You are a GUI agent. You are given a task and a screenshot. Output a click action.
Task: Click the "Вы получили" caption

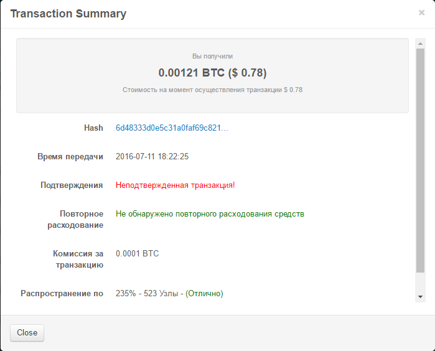coord(212,56)
